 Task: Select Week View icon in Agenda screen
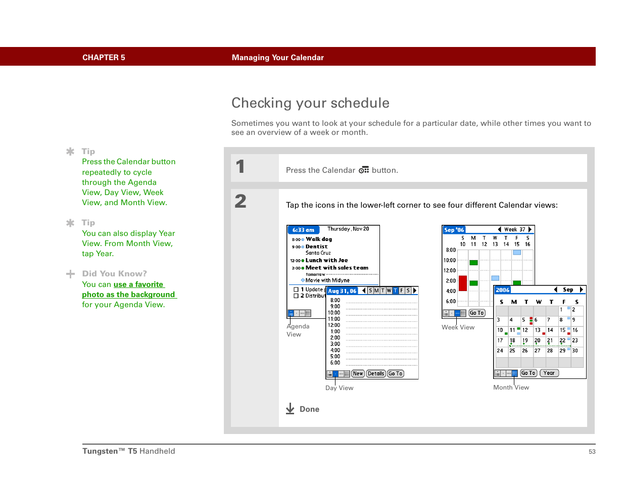tap(302, 313)
